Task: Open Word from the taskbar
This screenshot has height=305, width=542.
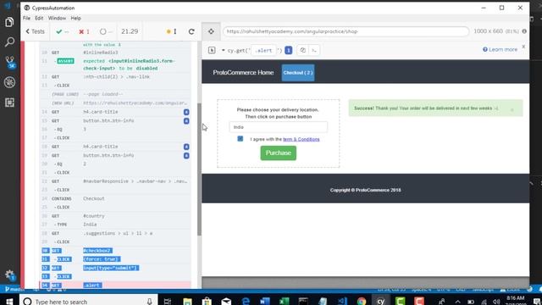Action: 265,302
